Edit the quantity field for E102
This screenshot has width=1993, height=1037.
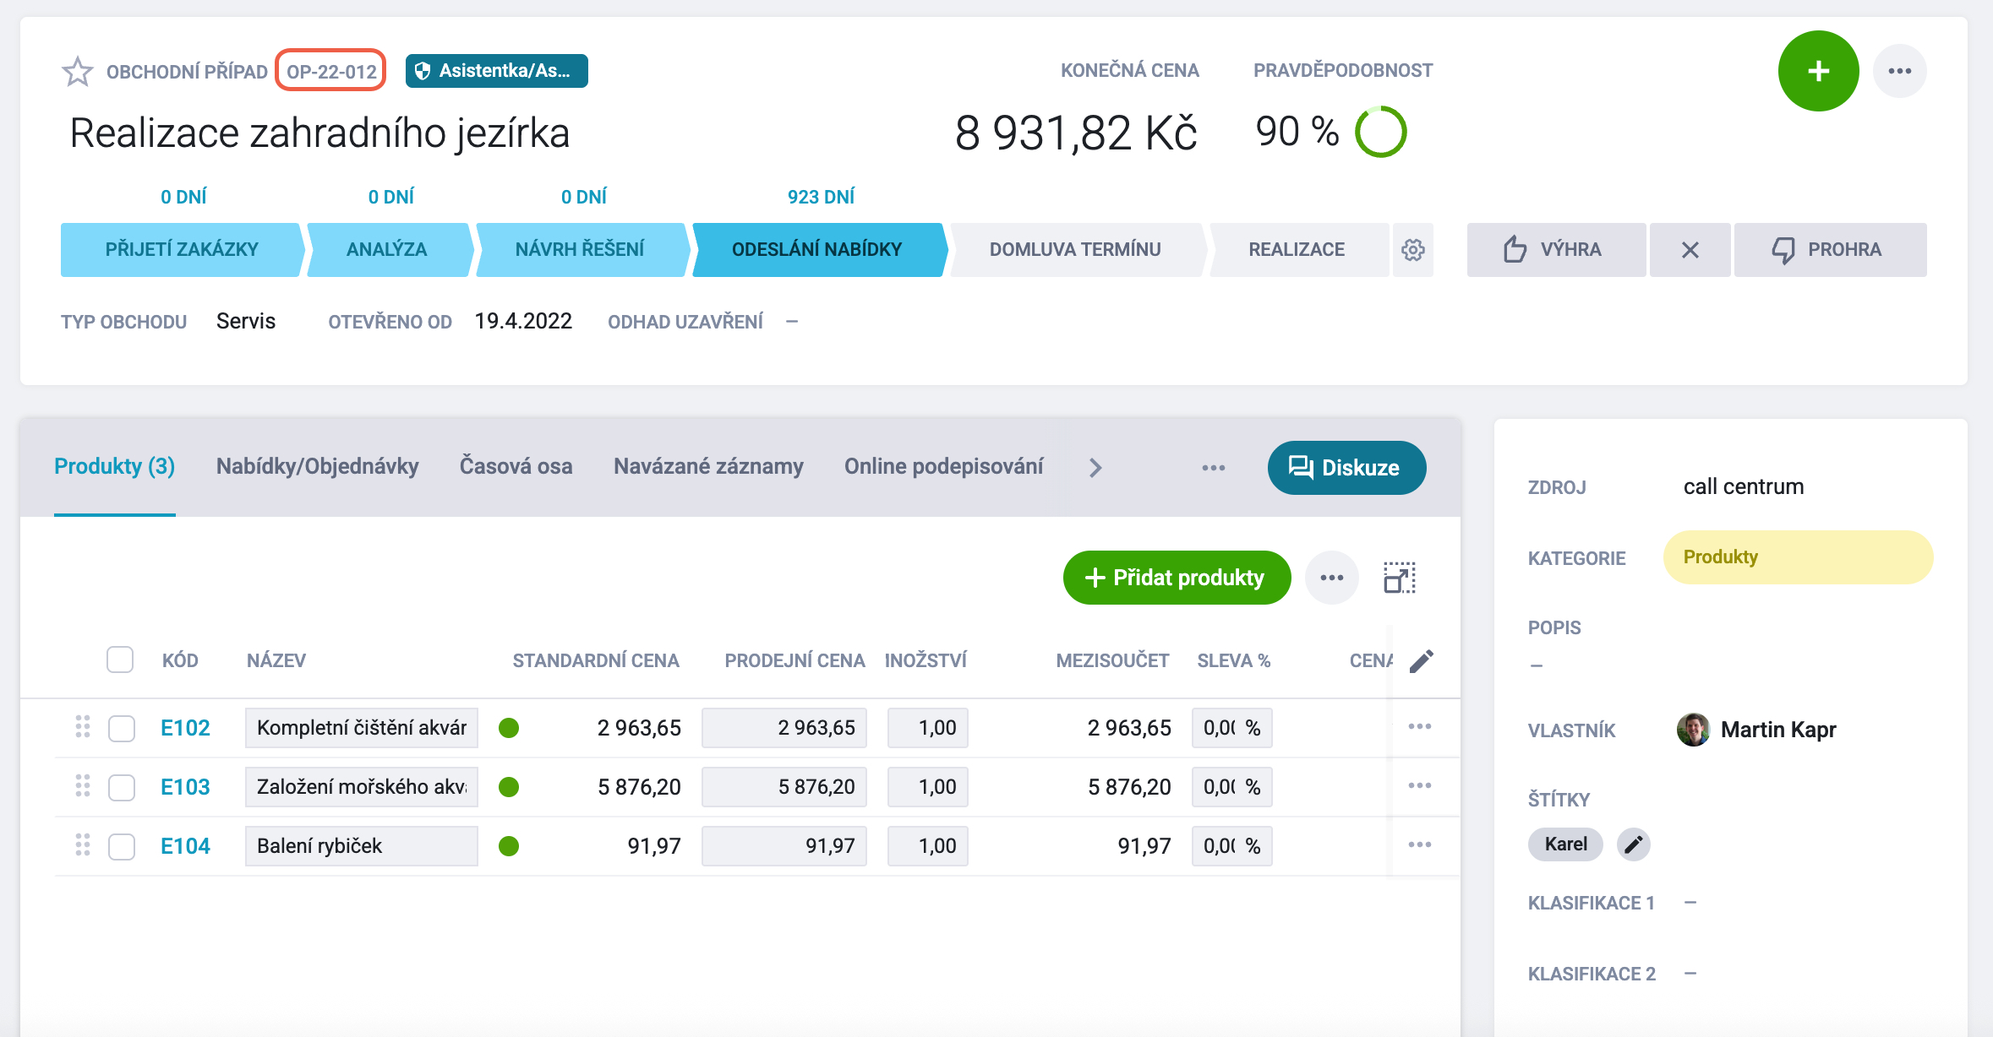[927, 728]
